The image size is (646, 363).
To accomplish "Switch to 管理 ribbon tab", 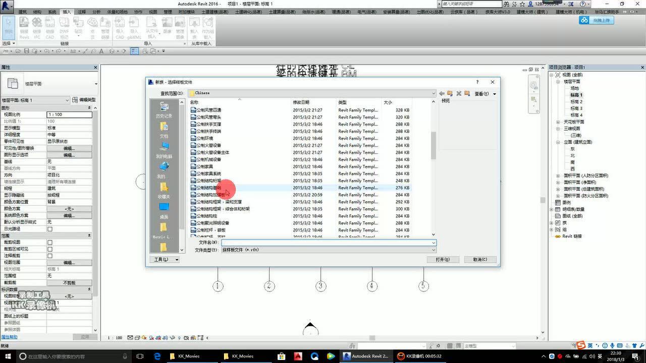I will coord(168,12).
